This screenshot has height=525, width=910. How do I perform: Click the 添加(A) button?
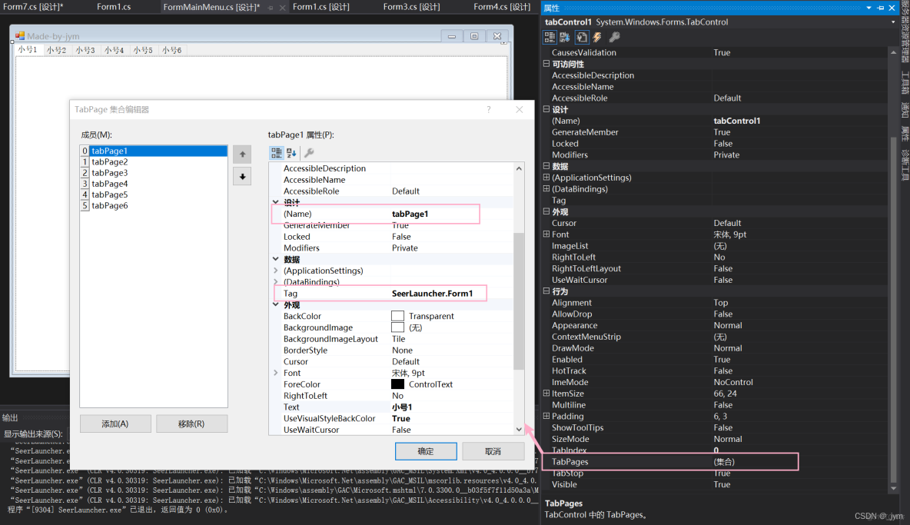115,424
